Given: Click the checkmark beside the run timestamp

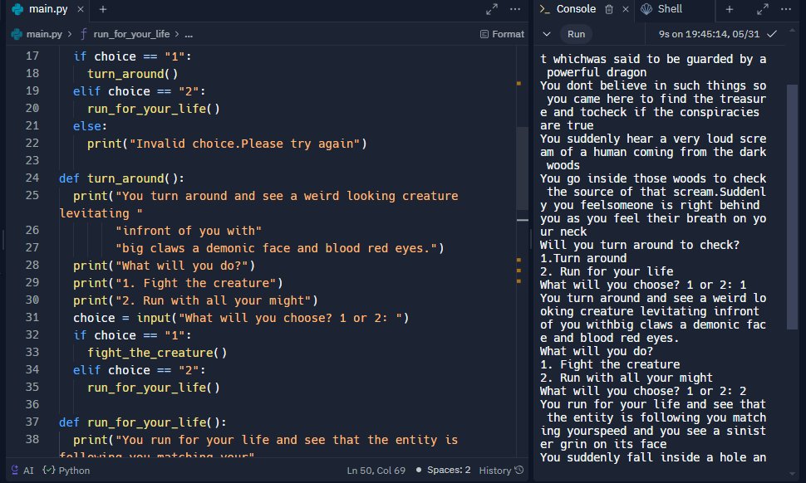Looking at the screenshot, I should [x=771, y=35].
